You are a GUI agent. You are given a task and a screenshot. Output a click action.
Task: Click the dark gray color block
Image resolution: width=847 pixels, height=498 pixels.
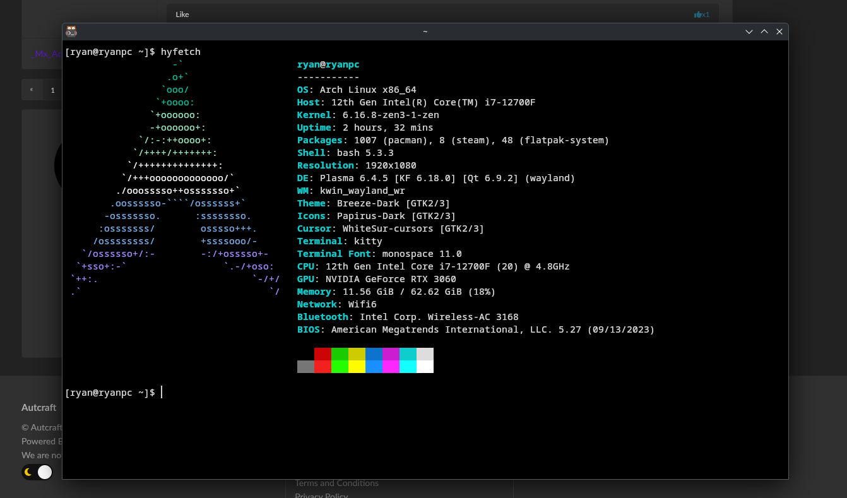click(305, 367)
